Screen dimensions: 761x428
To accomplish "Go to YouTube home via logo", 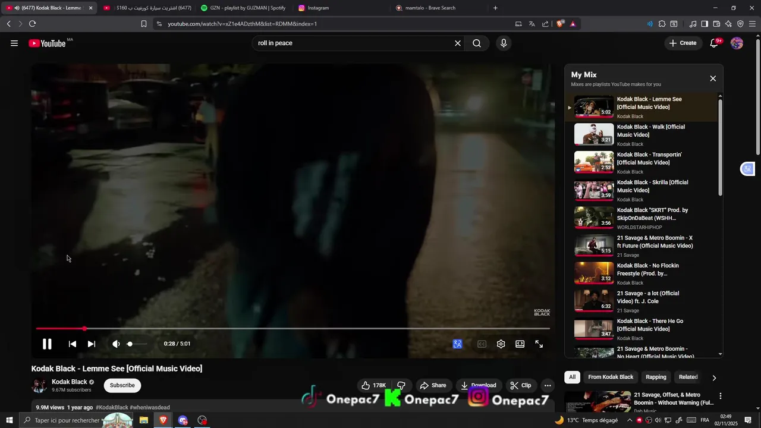I will click(x=48, y=43).
